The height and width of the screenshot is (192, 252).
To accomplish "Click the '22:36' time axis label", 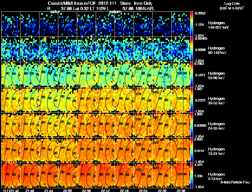I will click(x=181, y=190).
